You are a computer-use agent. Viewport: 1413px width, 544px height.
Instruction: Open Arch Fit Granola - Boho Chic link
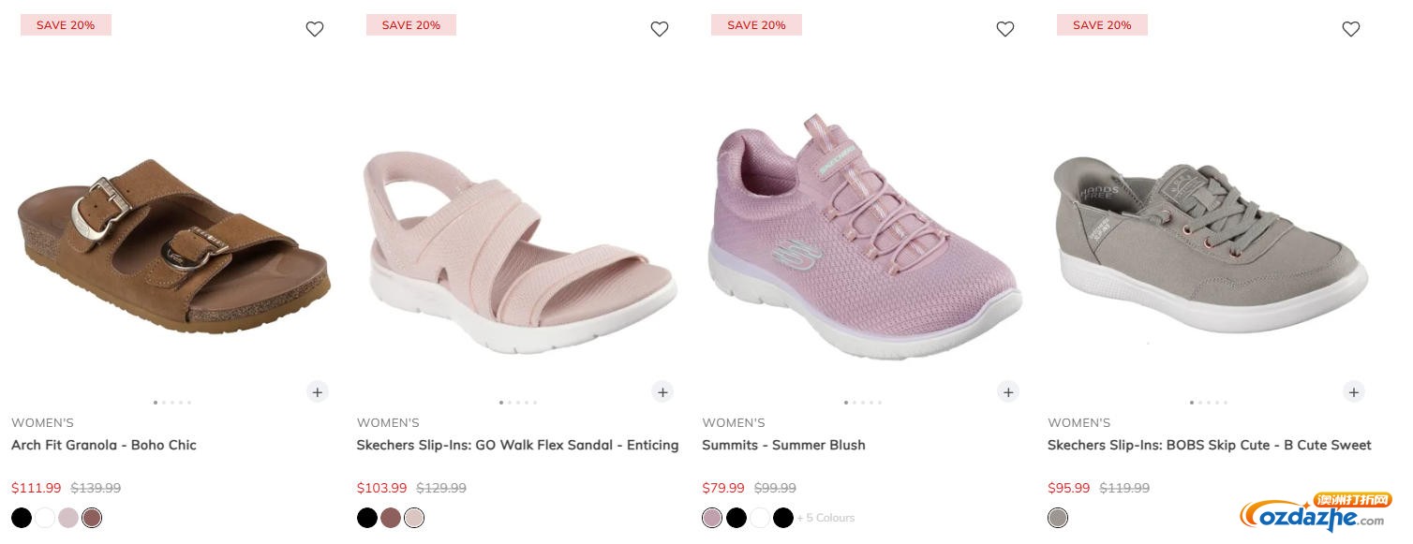[104, 445]
